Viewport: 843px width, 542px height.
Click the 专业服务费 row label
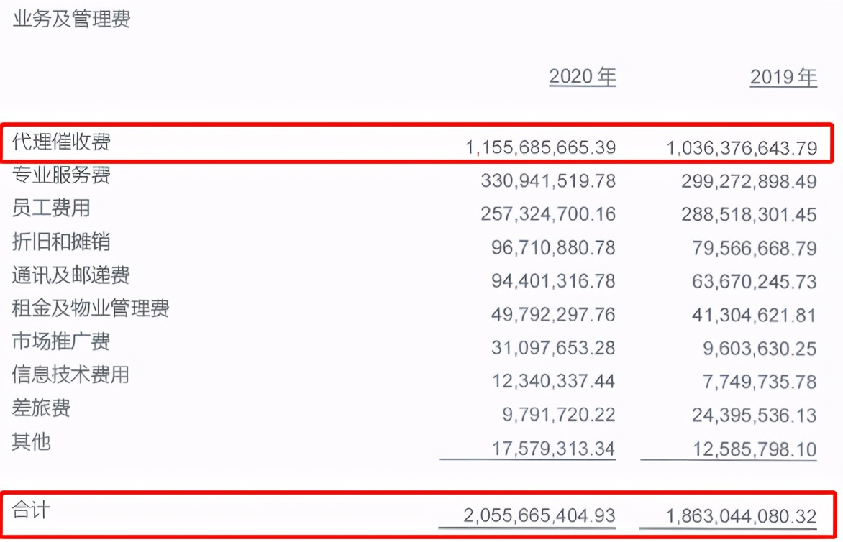pos(62,175)
